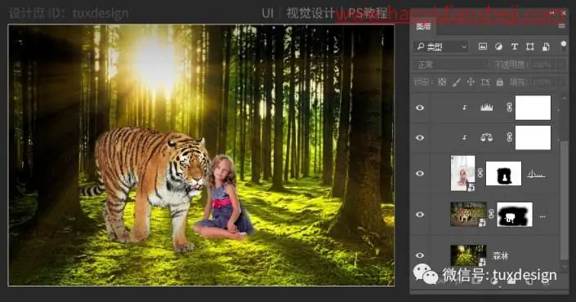The image size is (576, 302).
Task: Select the 森林 layer name
Action: 500,255
